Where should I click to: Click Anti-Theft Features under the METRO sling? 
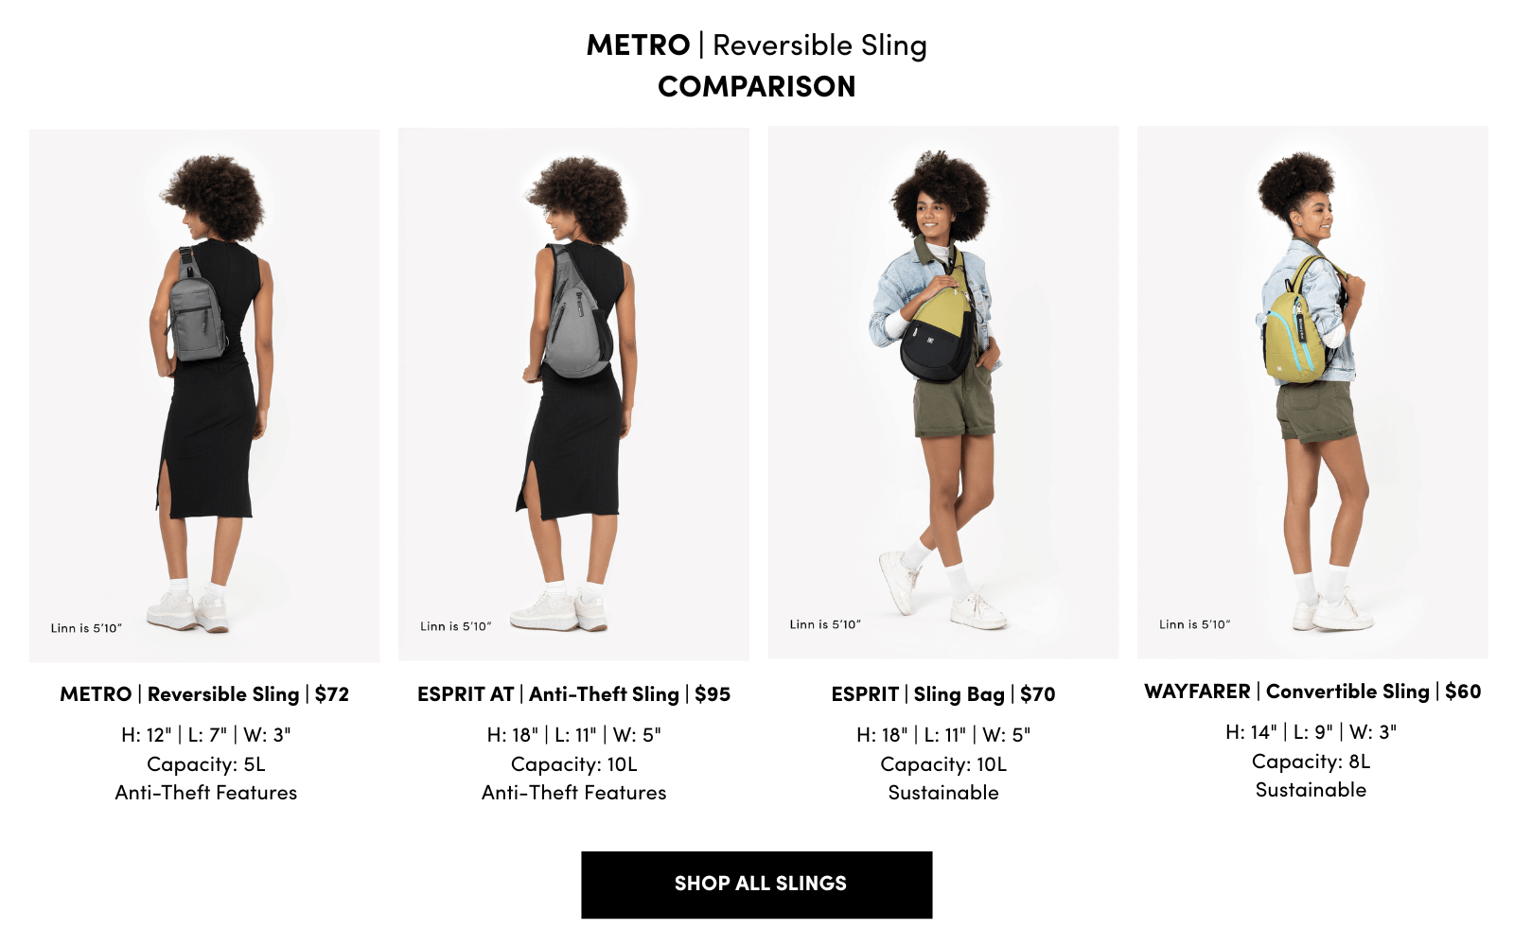[x=206, y=793]
